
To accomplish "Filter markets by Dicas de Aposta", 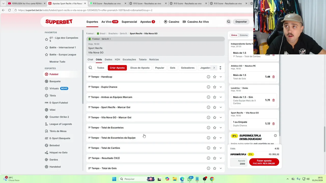I will (x=140, y=68).
